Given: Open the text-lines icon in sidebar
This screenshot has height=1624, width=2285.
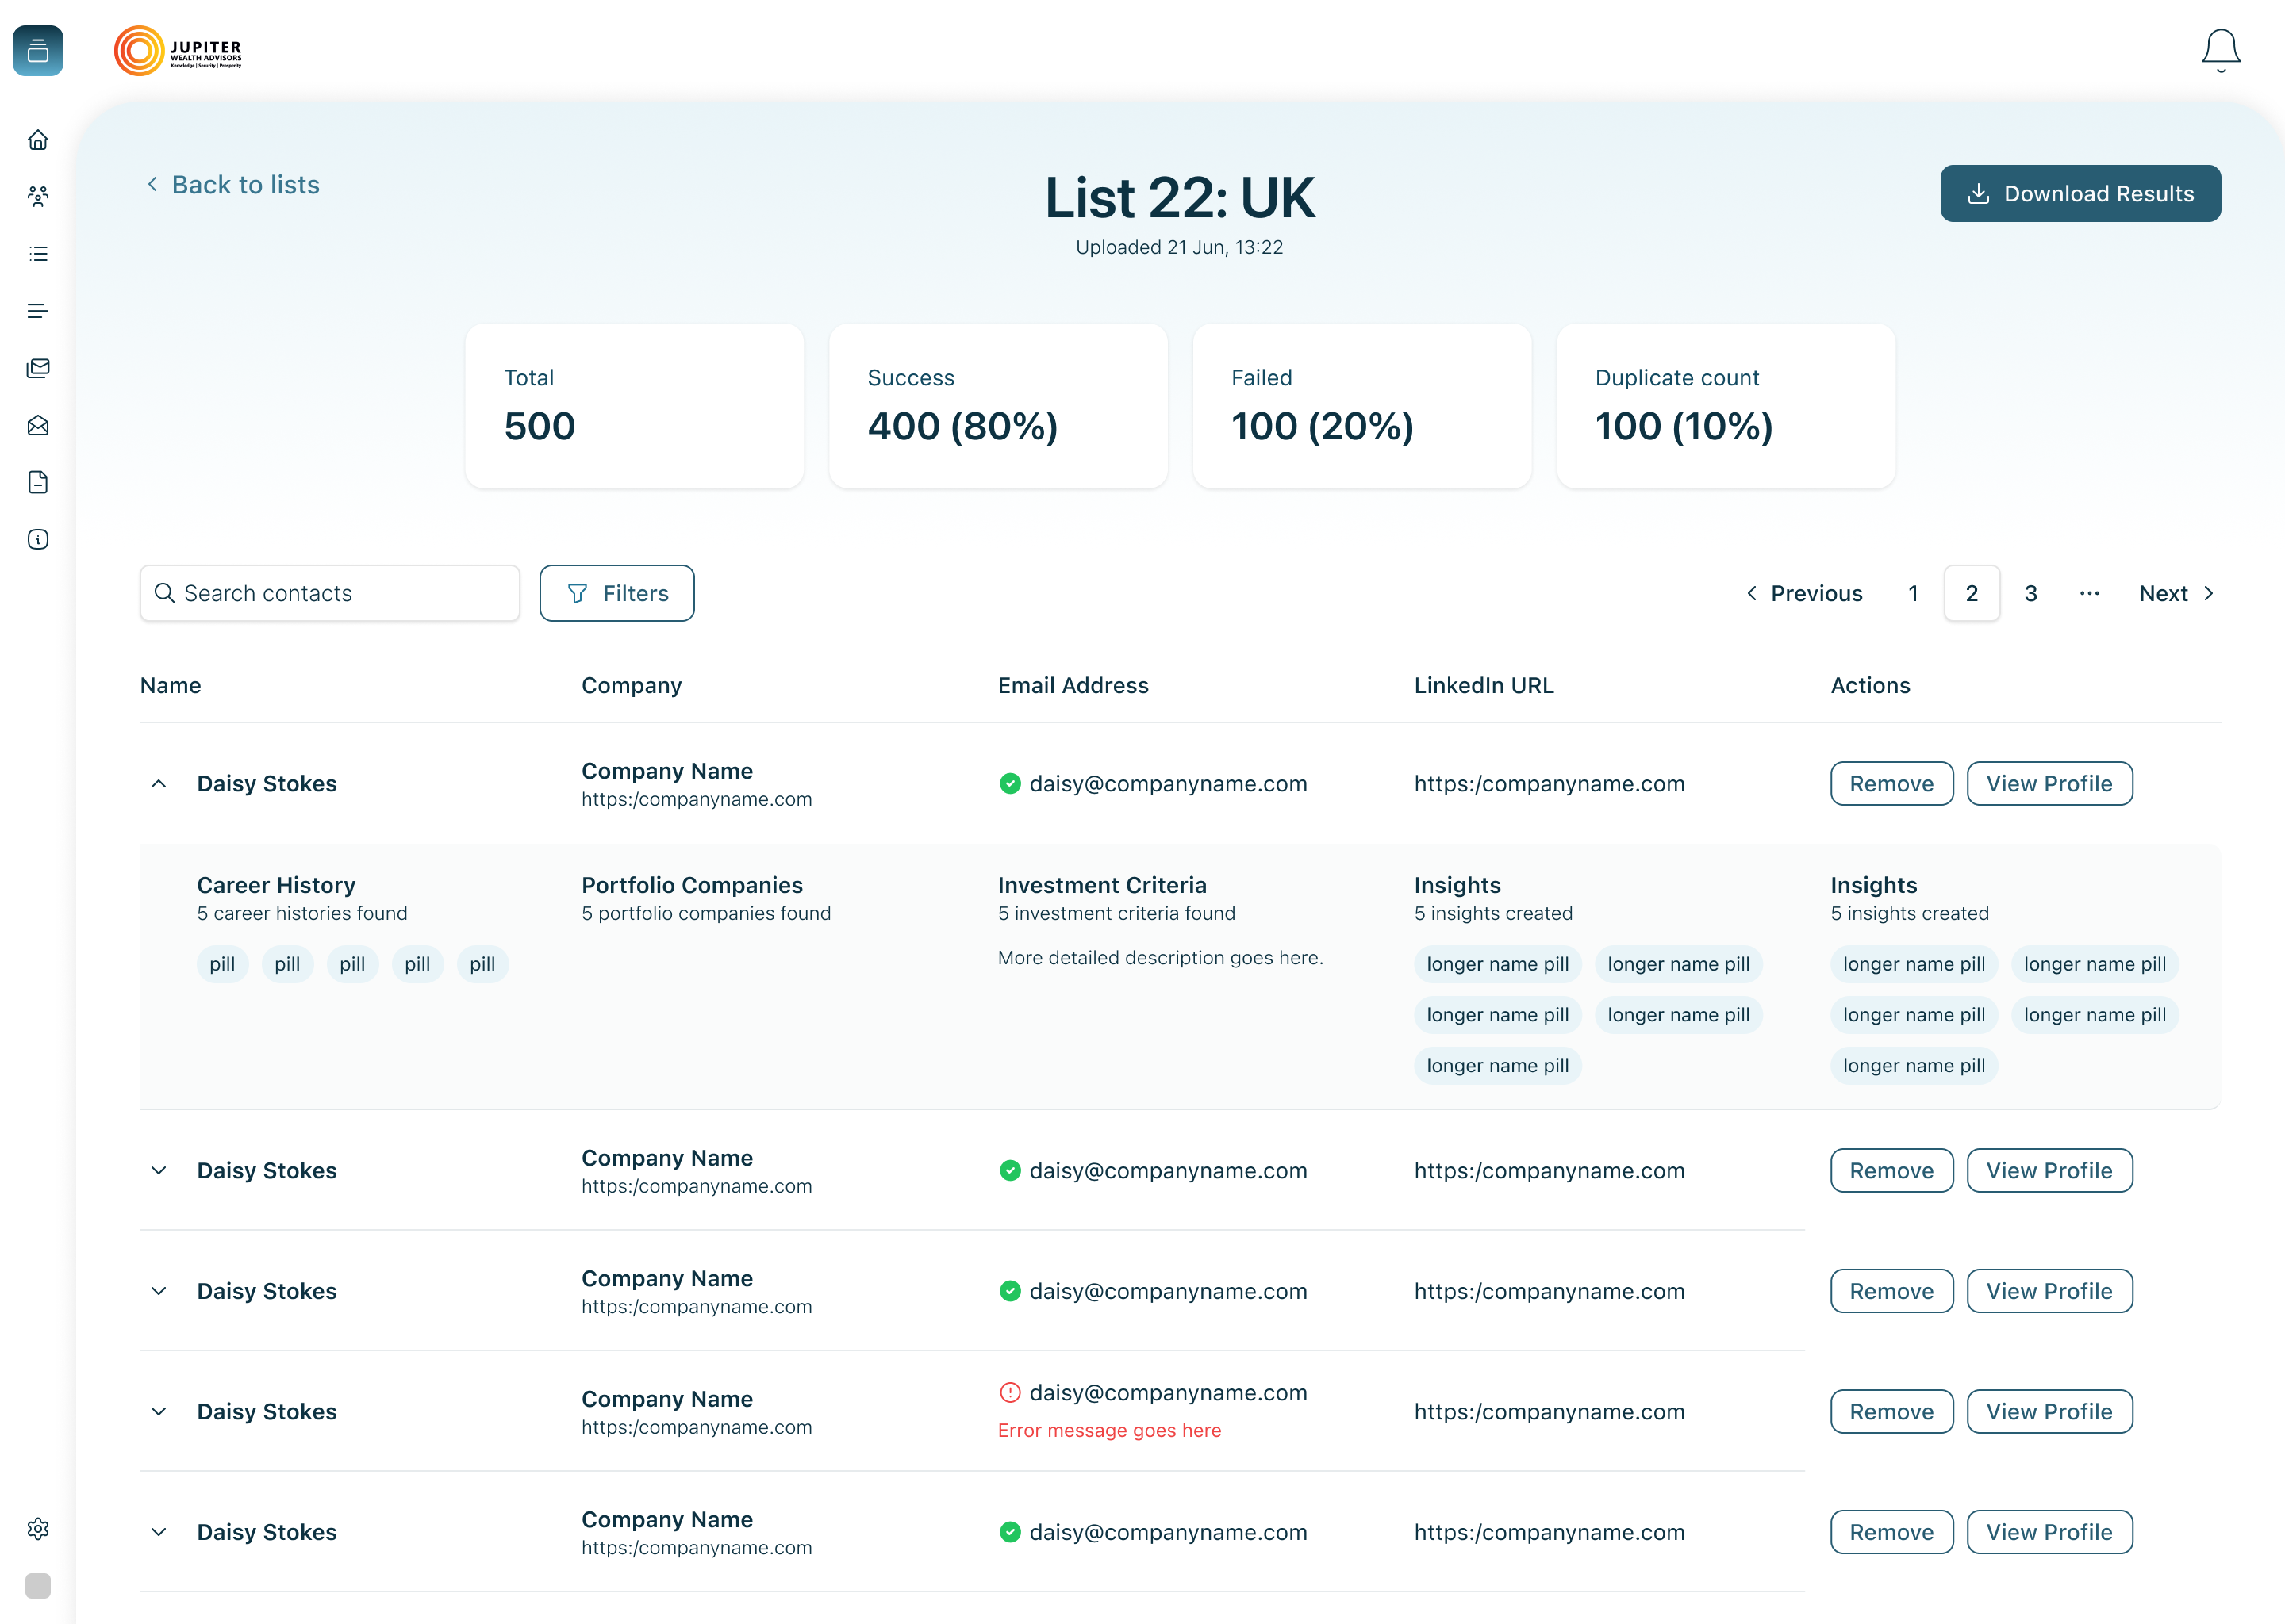Looking at the screenshot, I should tap(38, 311).
